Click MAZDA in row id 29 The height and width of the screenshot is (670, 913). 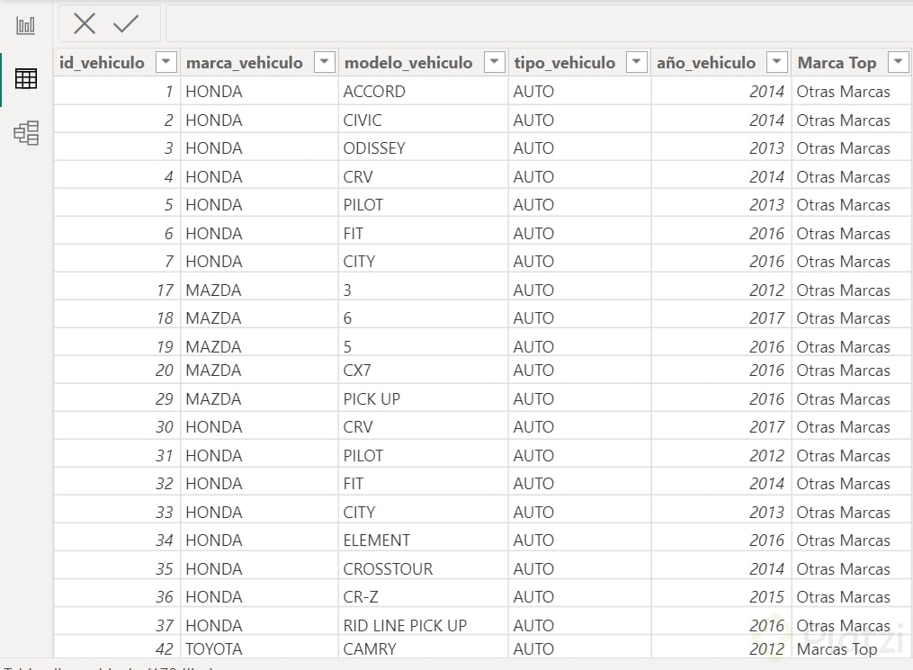point(259,398)
